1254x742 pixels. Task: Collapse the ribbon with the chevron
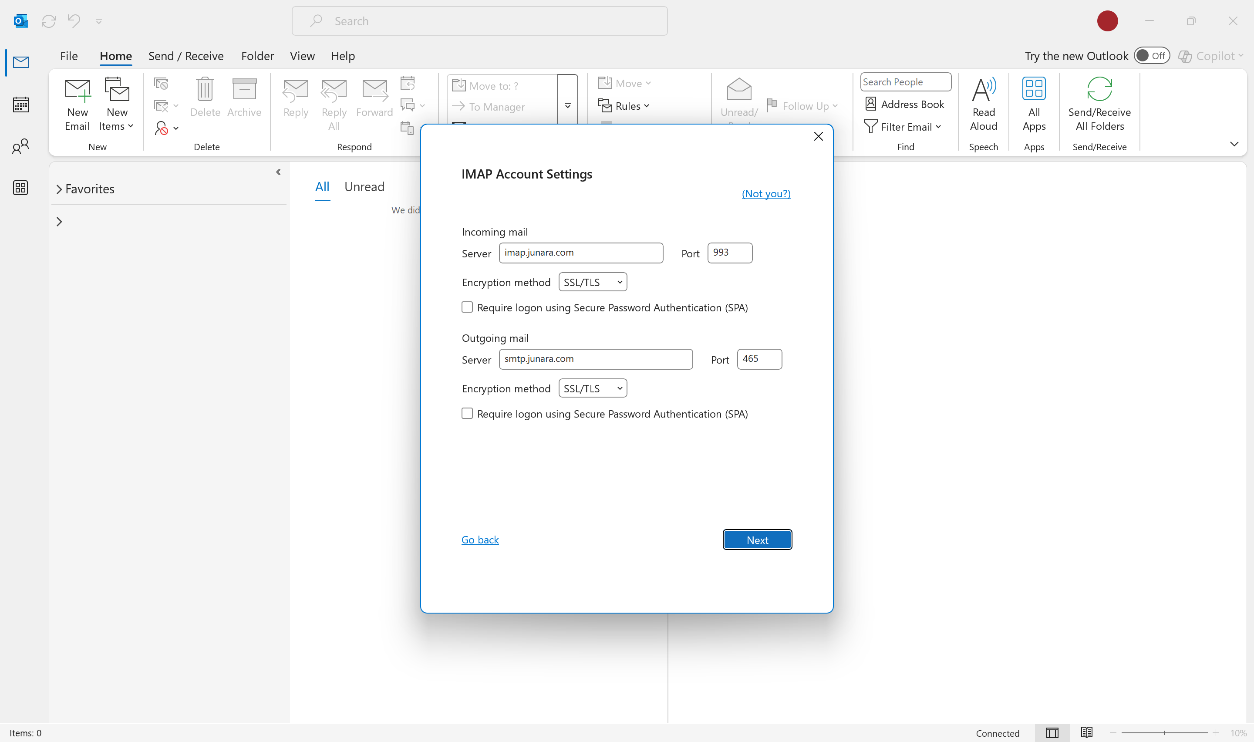(x=1234, y=144)
